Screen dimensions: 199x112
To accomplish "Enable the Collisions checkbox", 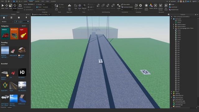I will point(25,7).
